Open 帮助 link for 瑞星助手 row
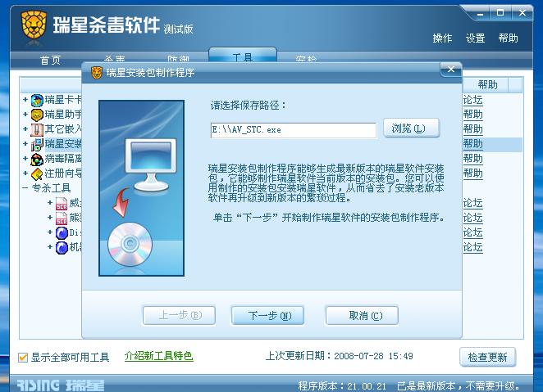The image size is (543, 392). tap(472, 115)
